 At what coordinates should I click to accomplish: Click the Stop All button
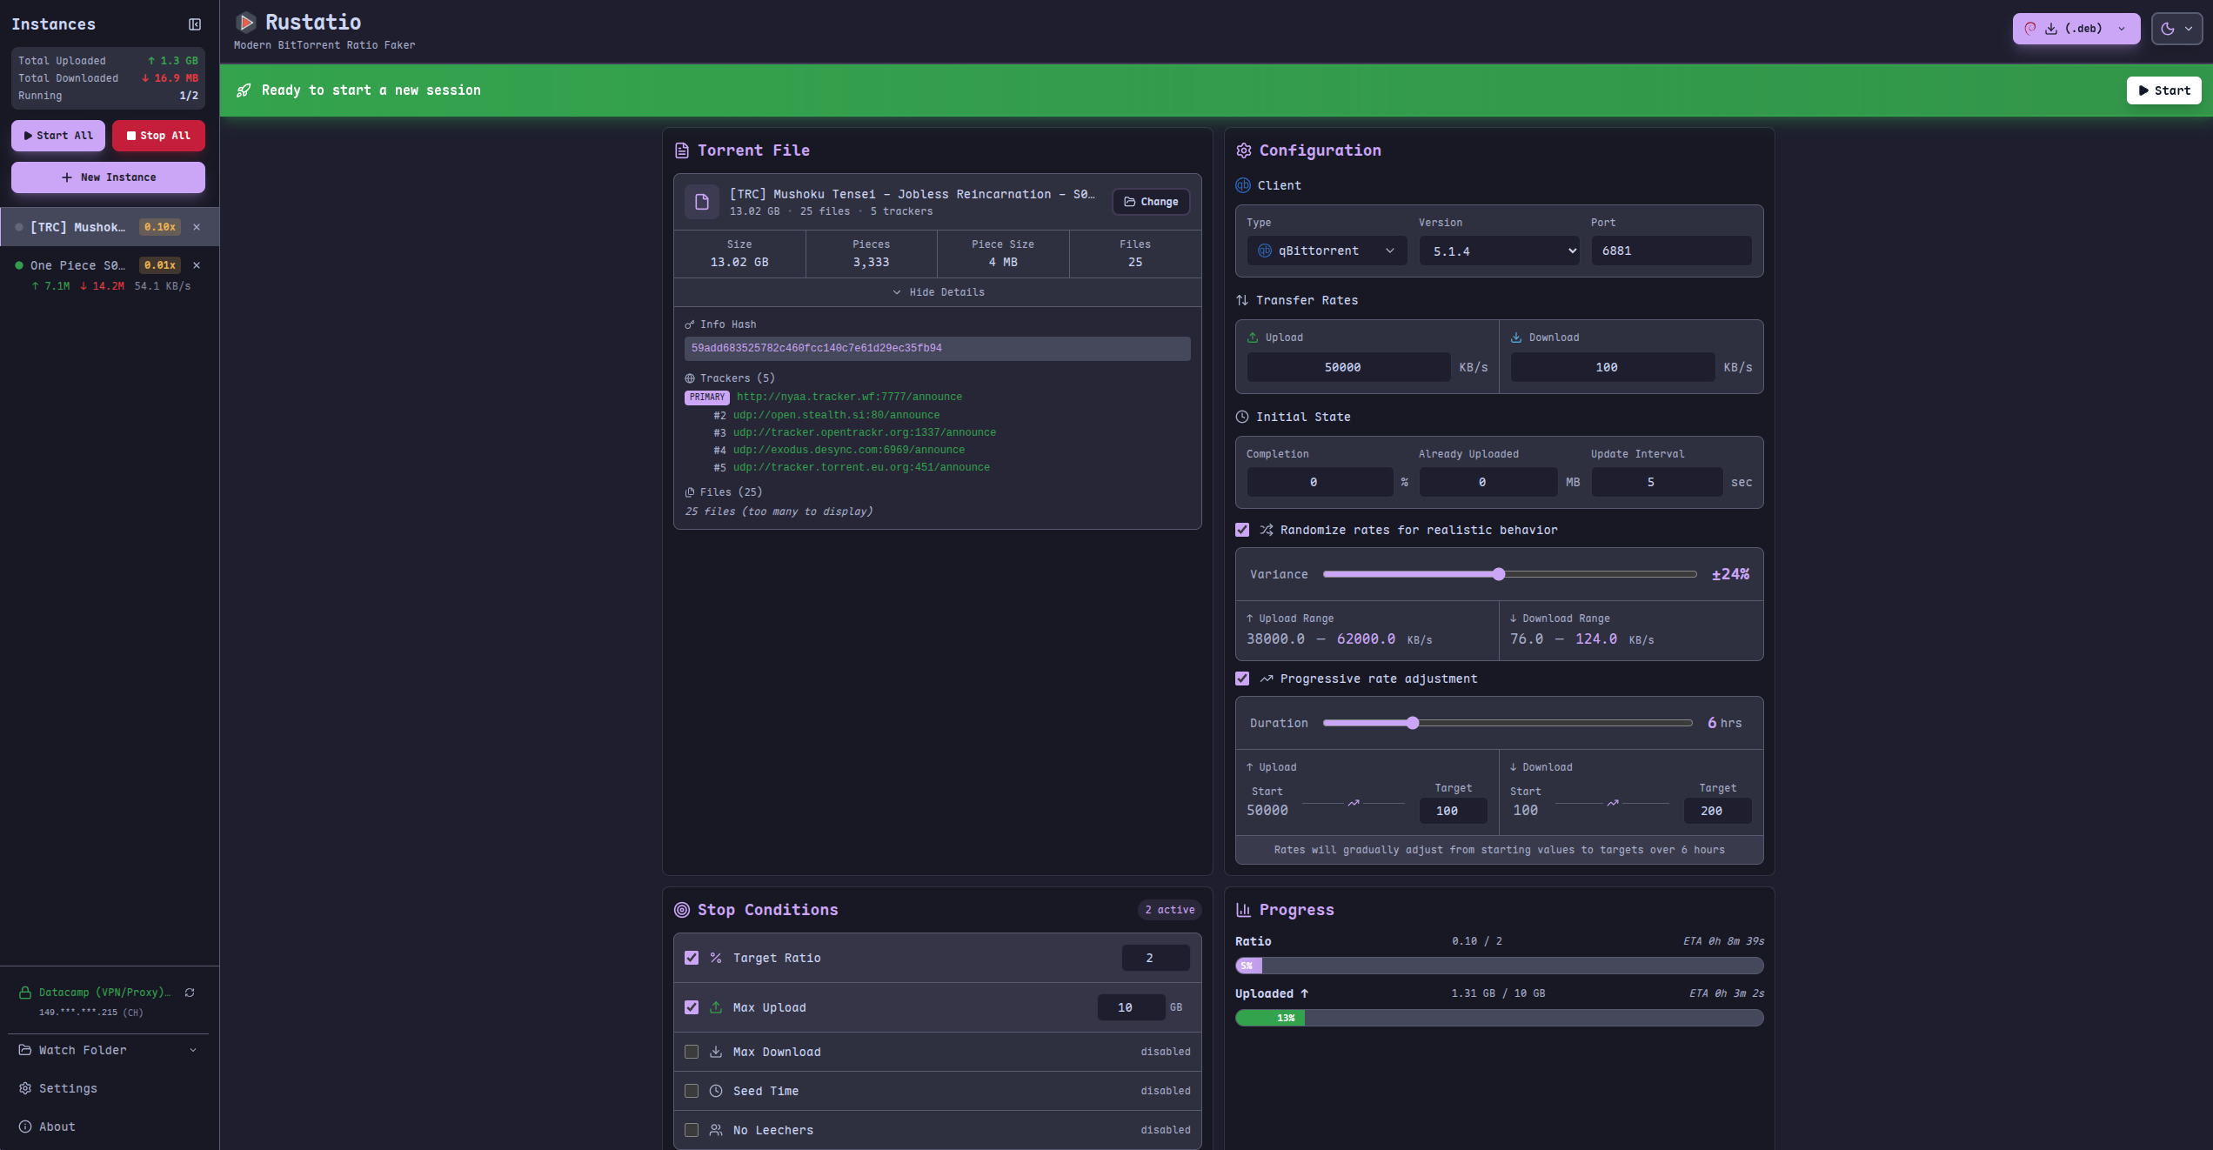[158, 136]
